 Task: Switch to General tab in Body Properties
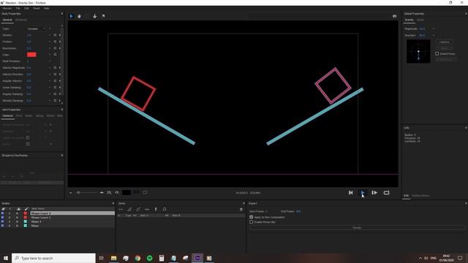7,20
